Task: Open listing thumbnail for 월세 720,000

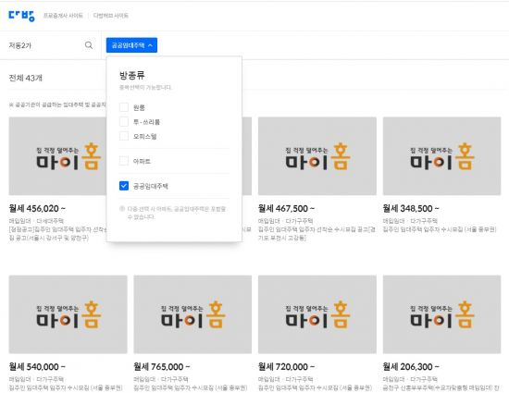Action: 317,314
